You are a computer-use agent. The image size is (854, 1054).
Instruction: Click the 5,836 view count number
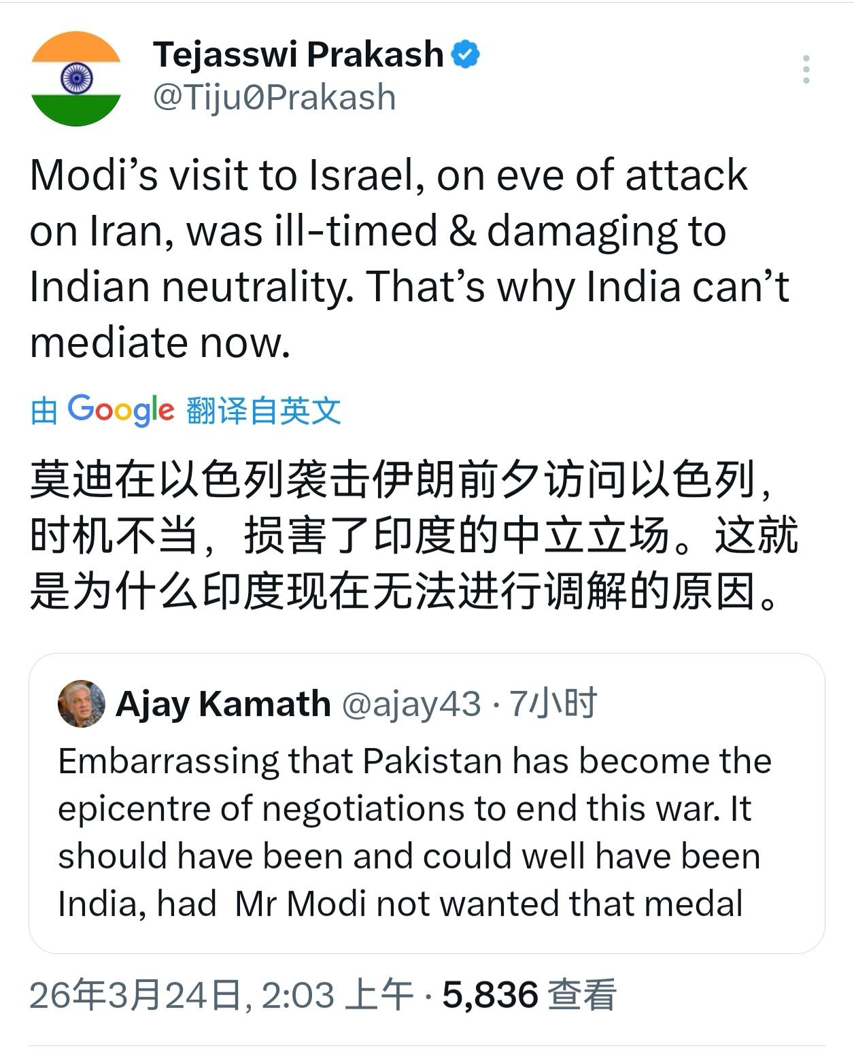tap(490, 996)
